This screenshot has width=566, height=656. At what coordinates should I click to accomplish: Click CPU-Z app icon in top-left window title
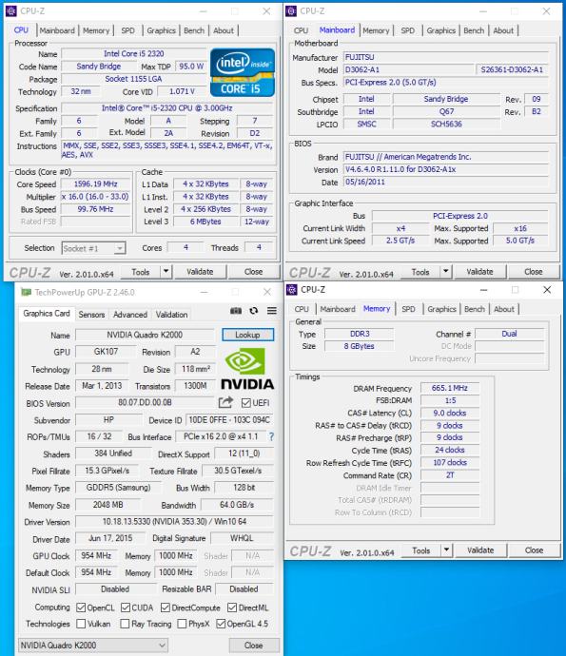(x=10, y=10)
